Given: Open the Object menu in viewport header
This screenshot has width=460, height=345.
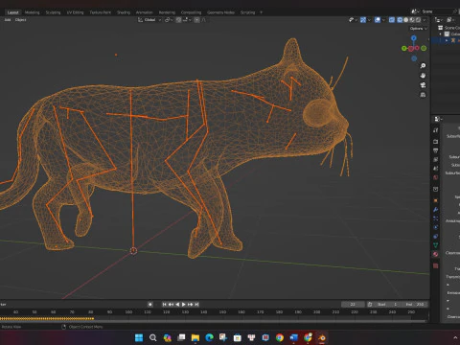Looking at the screenshot, I should click(20, 20).
